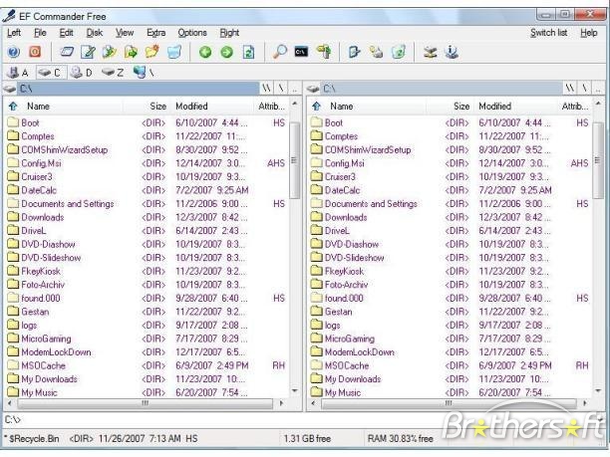The height and width of the screenshot is (457, 610).
Task: Sort right panel by Attrib column
Action: pyautogui.click(x=574, y=107)
